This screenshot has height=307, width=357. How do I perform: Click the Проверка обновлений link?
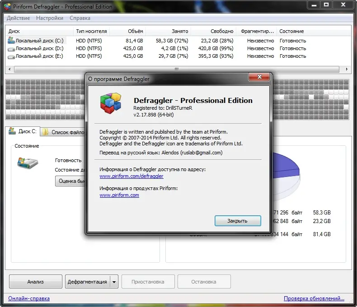click(314, 298)
